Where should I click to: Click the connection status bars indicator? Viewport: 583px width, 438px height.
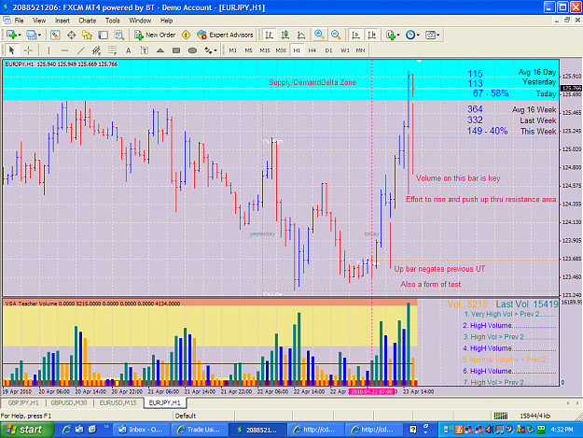coord(501,416)
